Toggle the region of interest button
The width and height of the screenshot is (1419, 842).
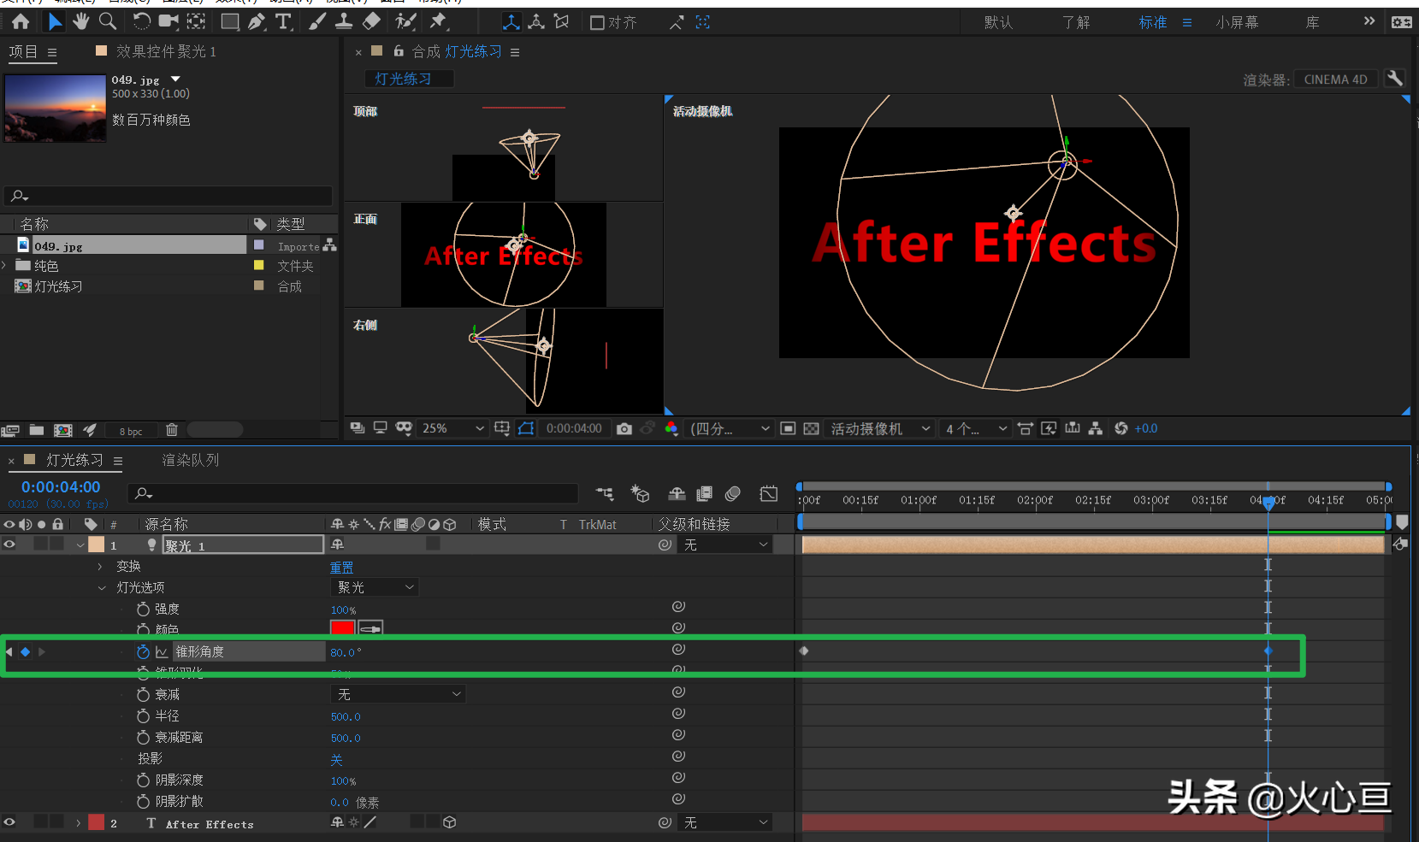pyautogui.click(x=788, y=428)
